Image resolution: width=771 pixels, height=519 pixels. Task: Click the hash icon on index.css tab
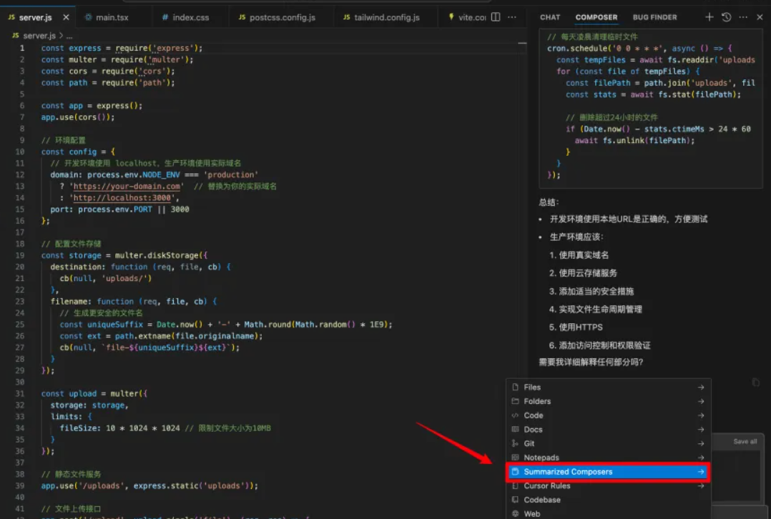[x=165, y=17]
